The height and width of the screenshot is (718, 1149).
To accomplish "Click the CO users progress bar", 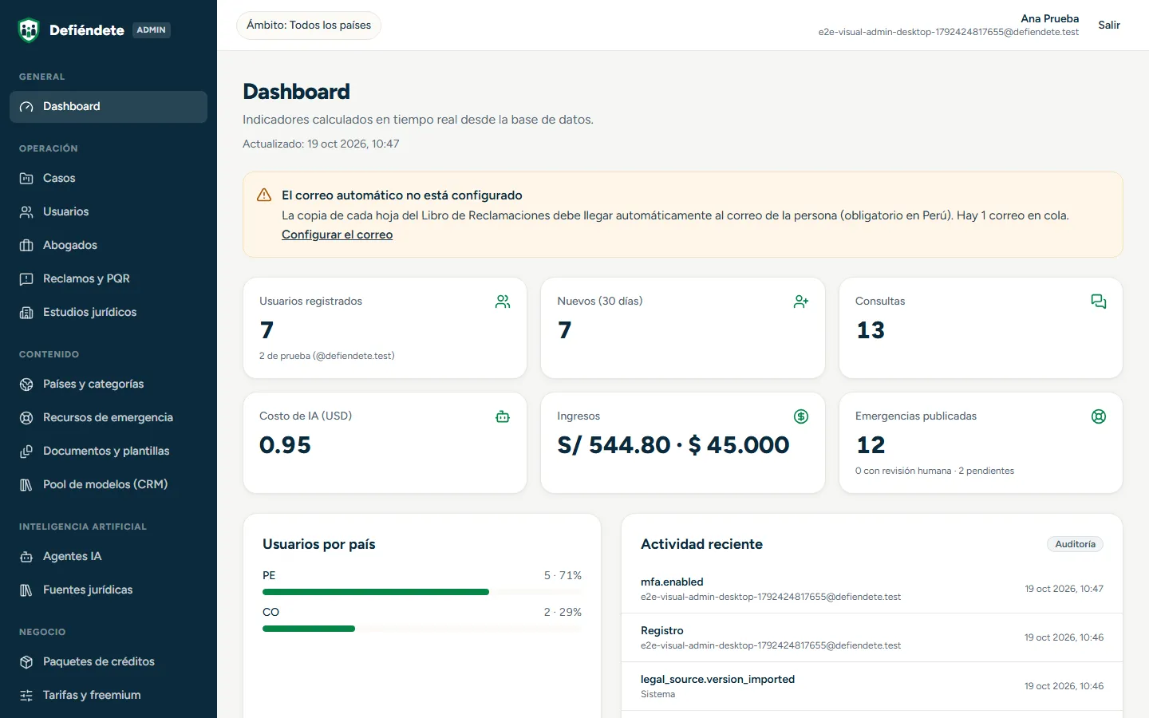I will 422,629.
